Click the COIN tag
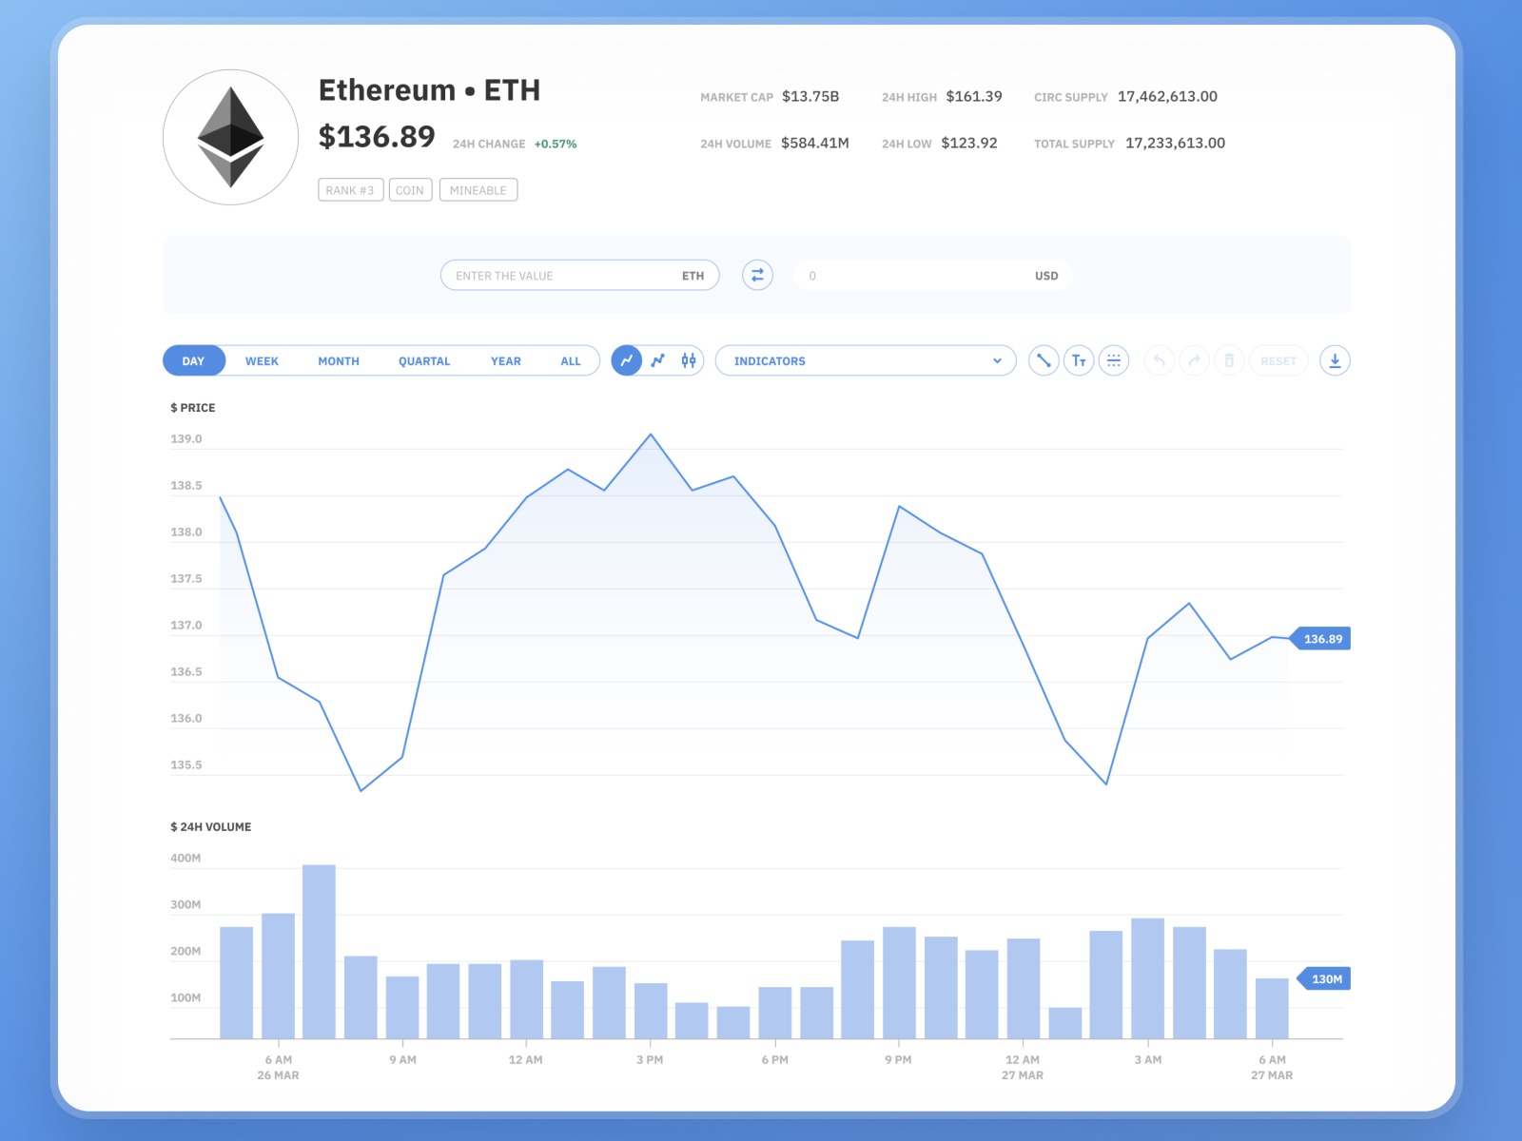This screenshot has width=1522, height=1141. click(x=410, y=190)
